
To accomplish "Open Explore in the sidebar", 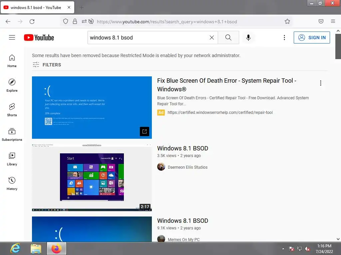I will coord(12,85).
